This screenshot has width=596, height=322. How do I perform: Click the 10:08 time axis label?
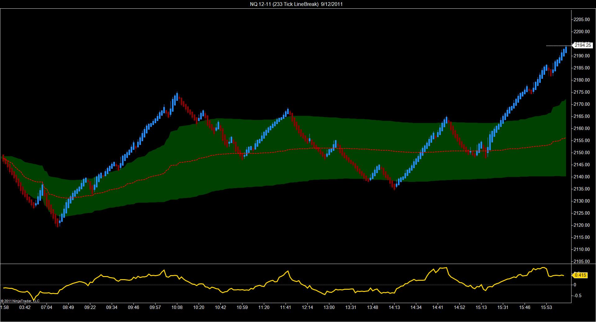click(x=177, y=307)
